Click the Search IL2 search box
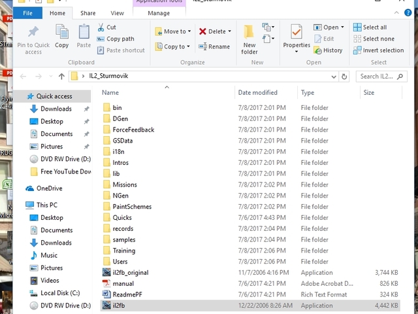The image size is (418, 314). point(381,77)
